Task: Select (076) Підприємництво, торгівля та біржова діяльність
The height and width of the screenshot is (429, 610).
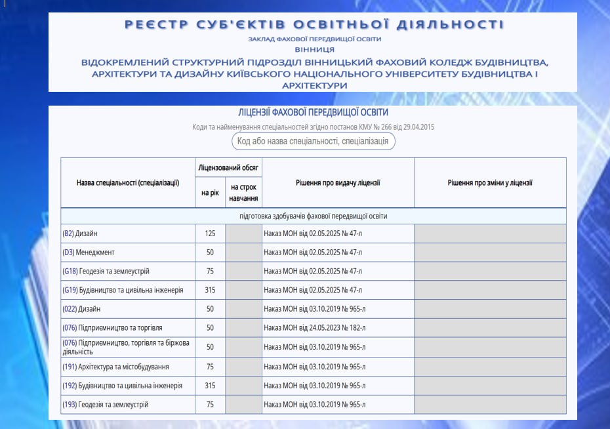Action: (x=126, y=347)
